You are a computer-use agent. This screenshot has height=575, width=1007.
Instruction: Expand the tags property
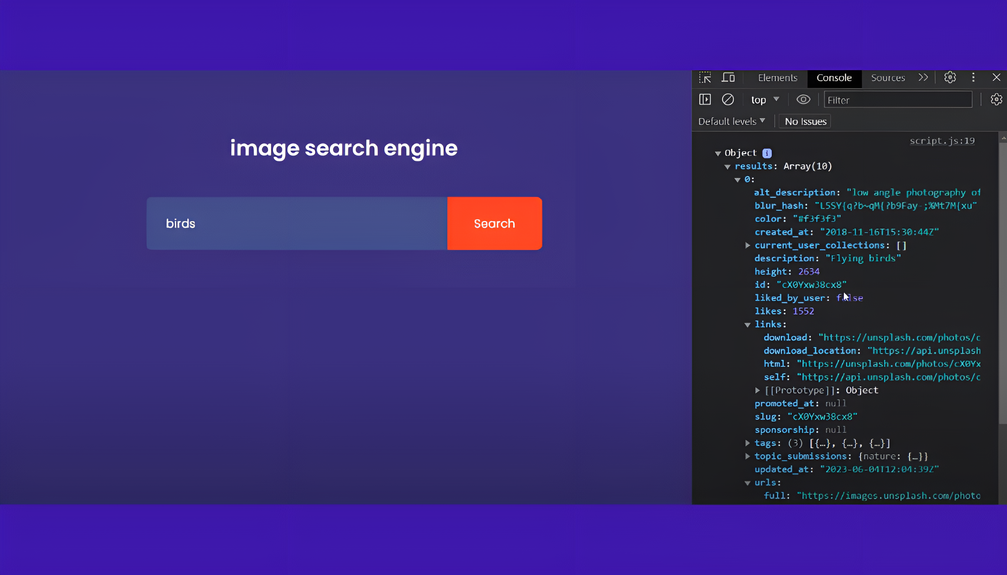[747, 443]
